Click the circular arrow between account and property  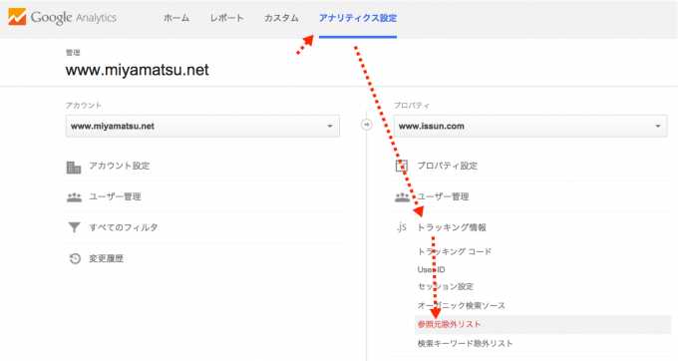pos(366,125)
